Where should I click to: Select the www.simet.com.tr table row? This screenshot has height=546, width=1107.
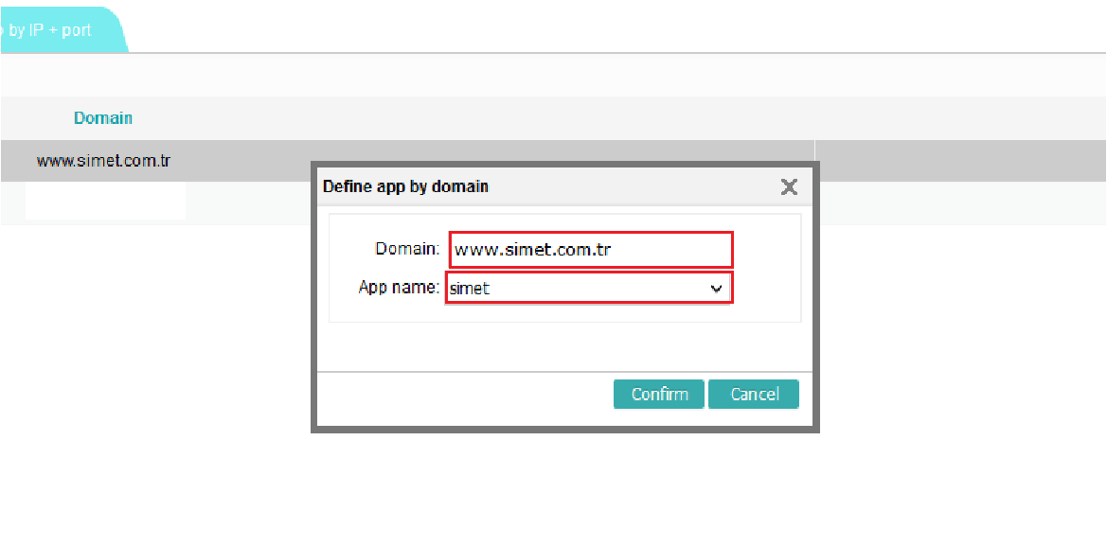[103, 161]
